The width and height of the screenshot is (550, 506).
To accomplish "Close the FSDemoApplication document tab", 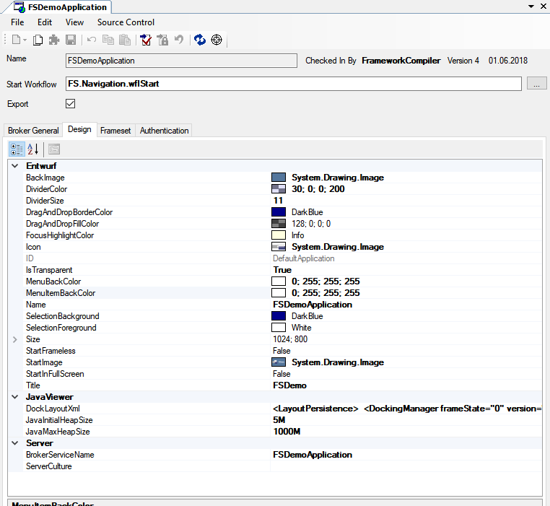I will point(544,6).
